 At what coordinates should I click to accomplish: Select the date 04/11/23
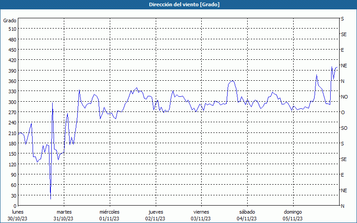[247, 219]
